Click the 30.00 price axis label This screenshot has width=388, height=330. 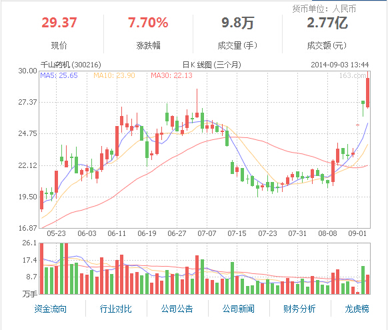pyautogui.click(x=27, y=71)
